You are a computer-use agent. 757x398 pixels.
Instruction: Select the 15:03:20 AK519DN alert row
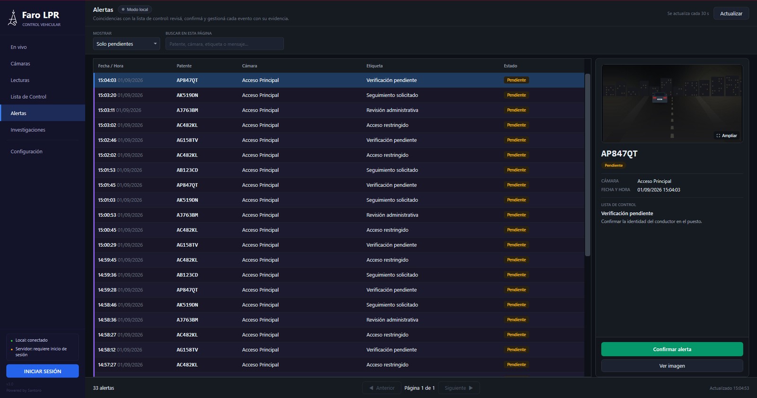(339, 95)
